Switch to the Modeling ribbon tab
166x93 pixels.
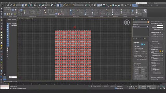click(x=8, y=8)
